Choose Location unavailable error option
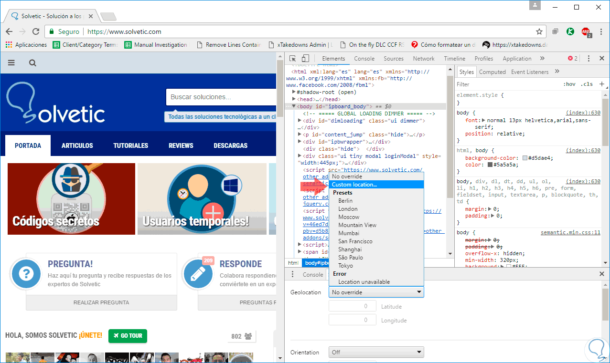 click(x=376, y=282)
